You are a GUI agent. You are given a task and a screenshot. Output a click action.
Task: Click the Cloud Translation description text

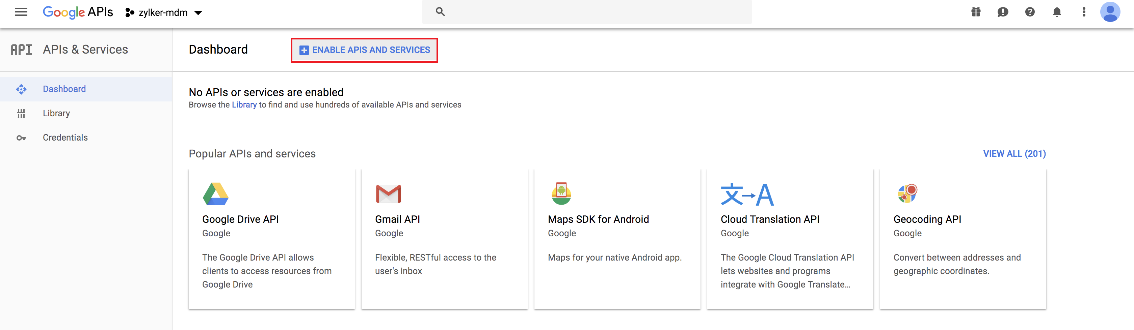(x=787, y=271)
